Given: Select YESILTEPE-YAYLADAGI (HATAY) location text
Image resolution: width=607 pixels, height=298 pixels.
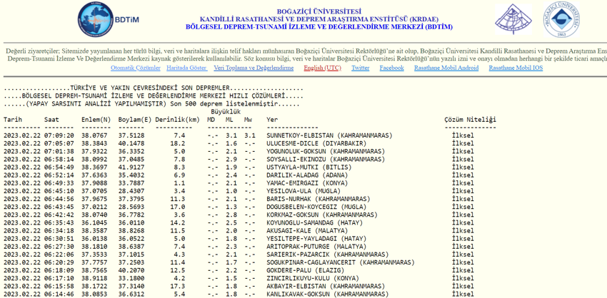Looking at the screenshot, I should [x=316, y=239].
